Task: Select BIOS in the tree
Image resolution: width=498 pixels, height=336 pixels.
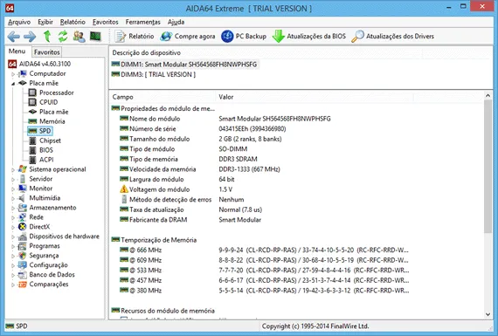Action: click(41, 150)
